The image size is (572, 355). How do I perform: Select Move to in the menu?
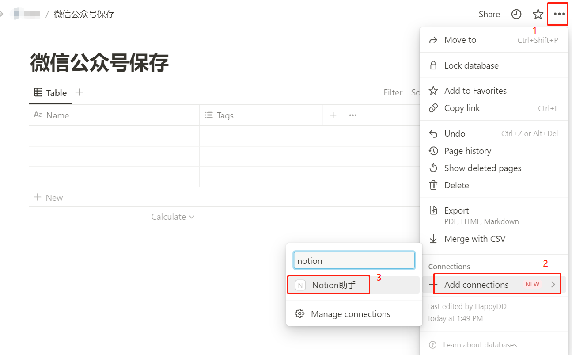coord(493,40)
